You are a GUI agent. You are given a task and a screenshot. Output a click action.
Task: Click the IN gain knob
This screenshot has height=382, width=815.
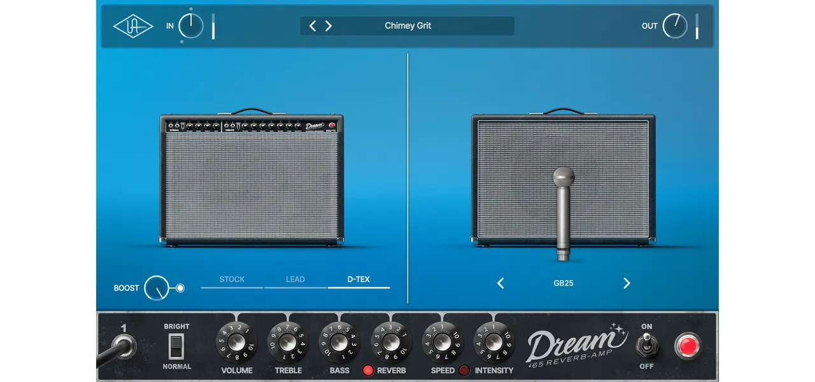190,26
